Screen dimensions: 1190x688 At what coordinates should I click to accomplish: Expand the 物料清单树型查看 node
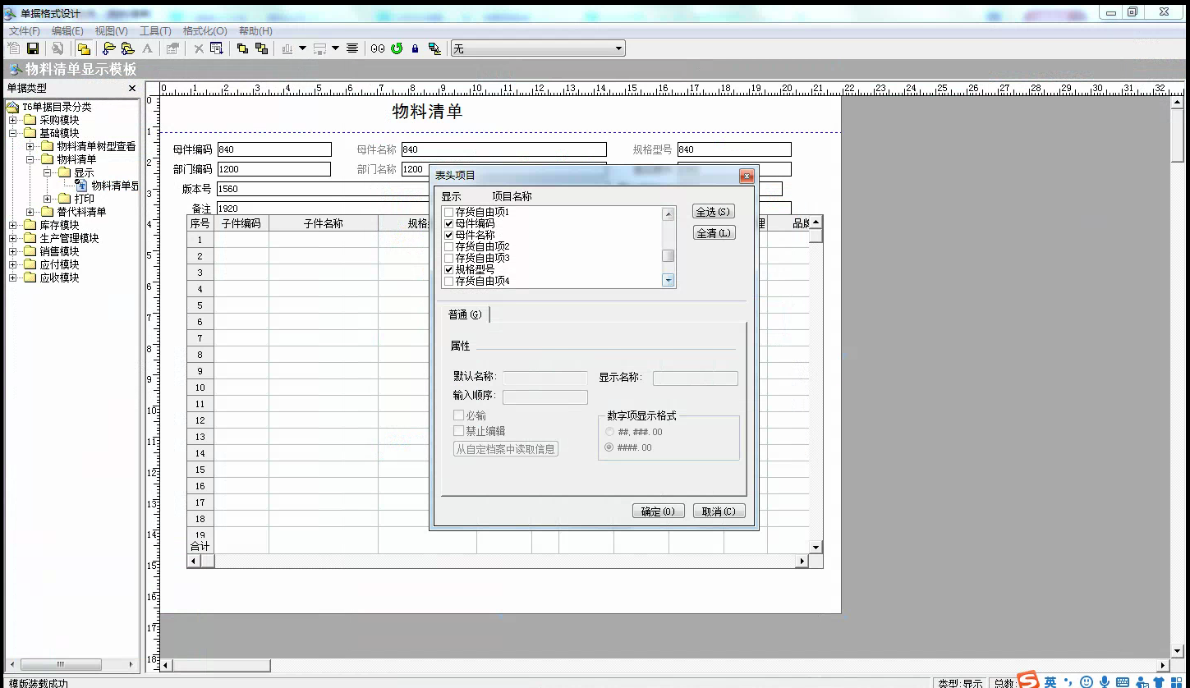coord(30,146)
